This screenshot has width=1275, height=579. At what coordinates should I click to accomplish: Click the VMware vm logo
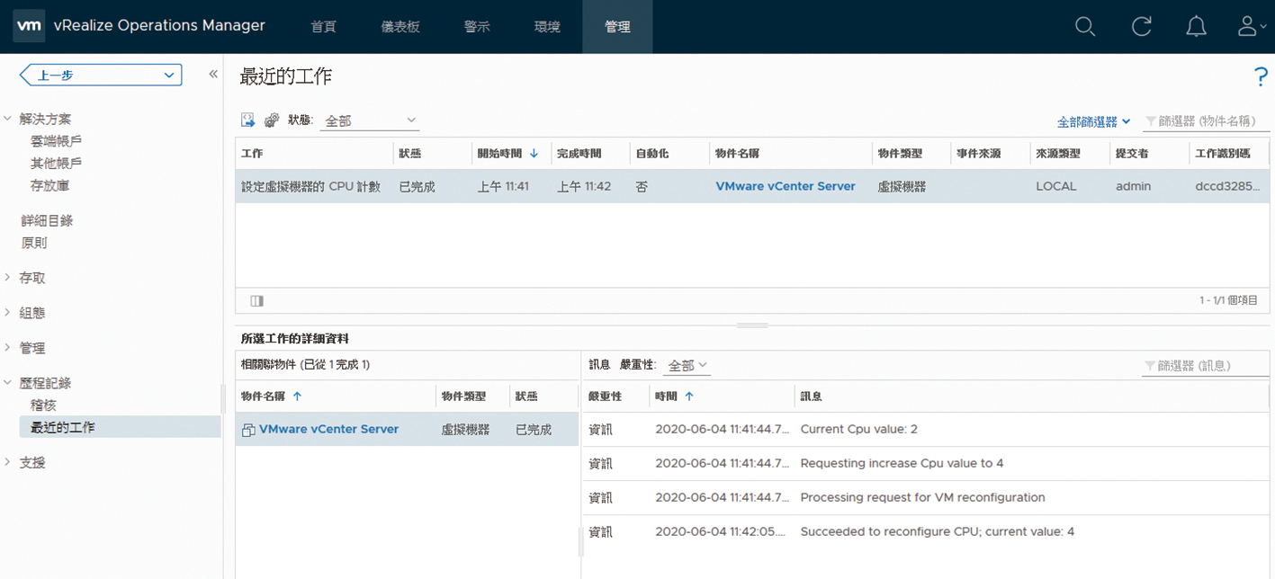pos(29,26)
